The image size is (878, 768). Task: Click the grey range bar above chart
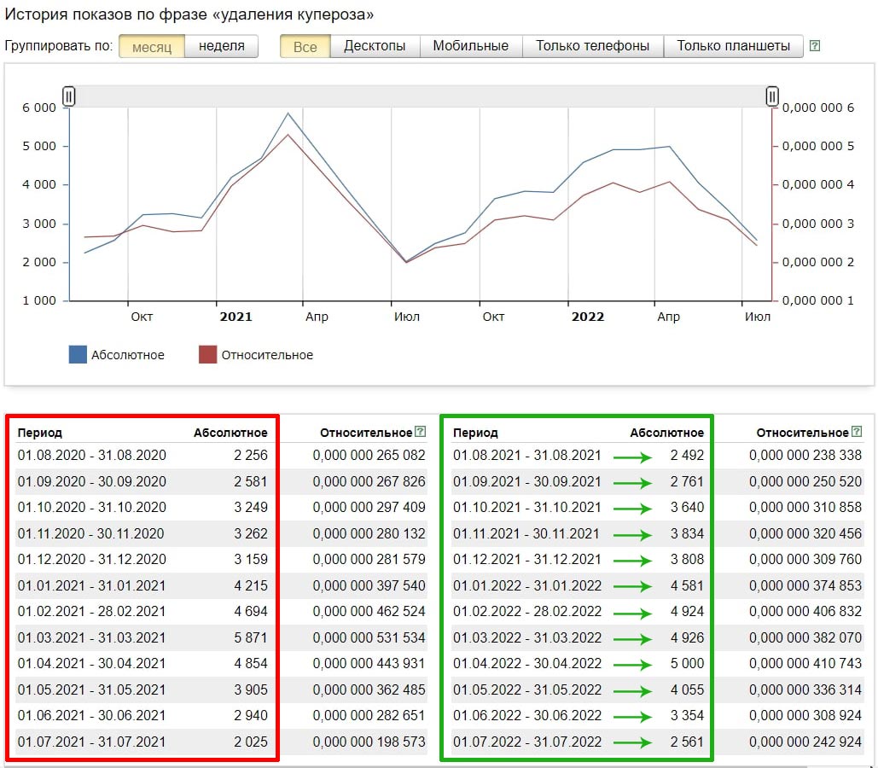[421, 96]
